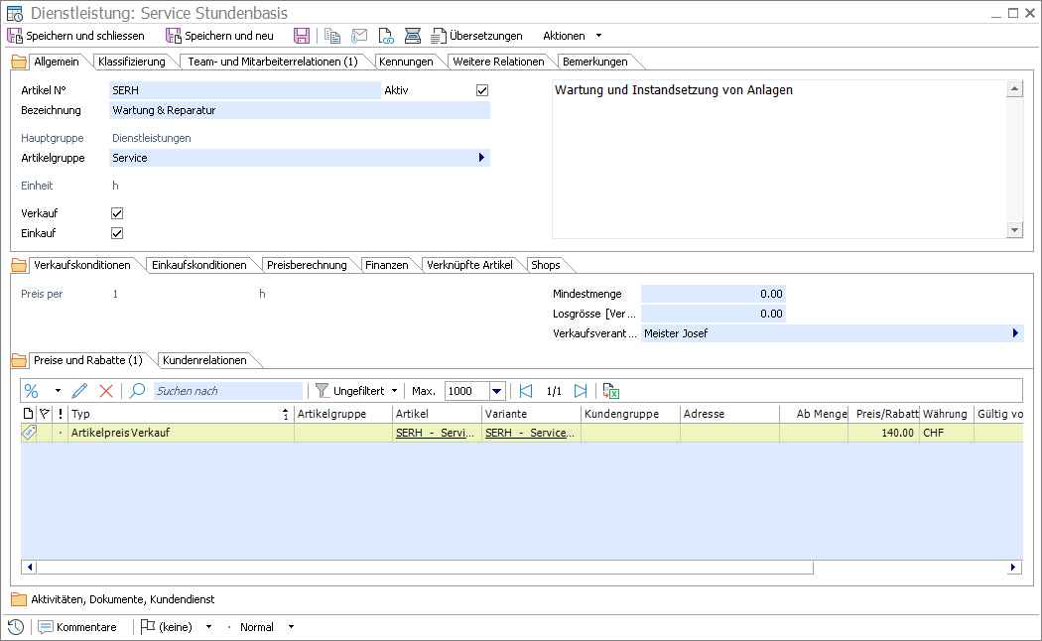Viewport: 1042px width, 641px height.
Task: Click Speichern und schliessen button
Action: (75, 36)
